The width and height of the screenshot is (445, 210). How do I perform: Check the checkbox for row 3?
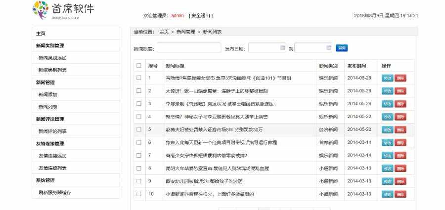click(x=139, y=104)
